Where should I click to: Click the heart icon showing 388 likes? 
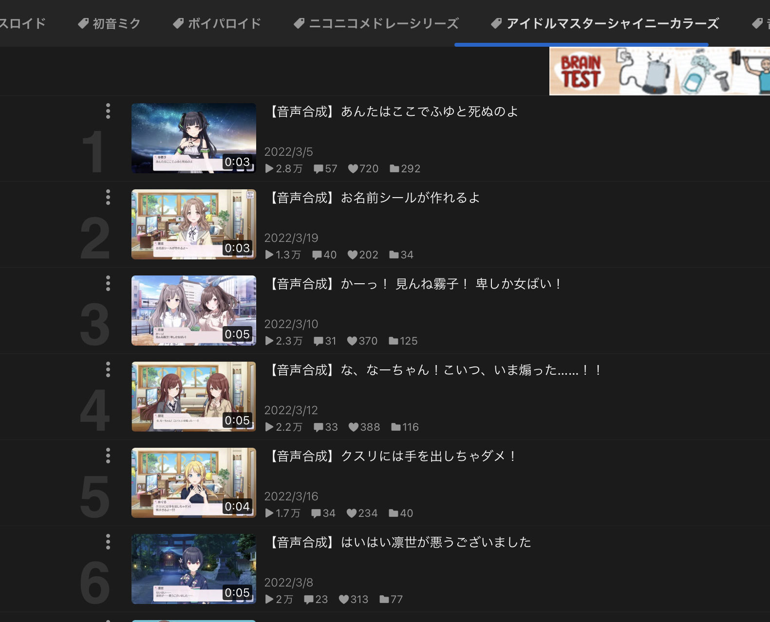click(x=354, y=427)
